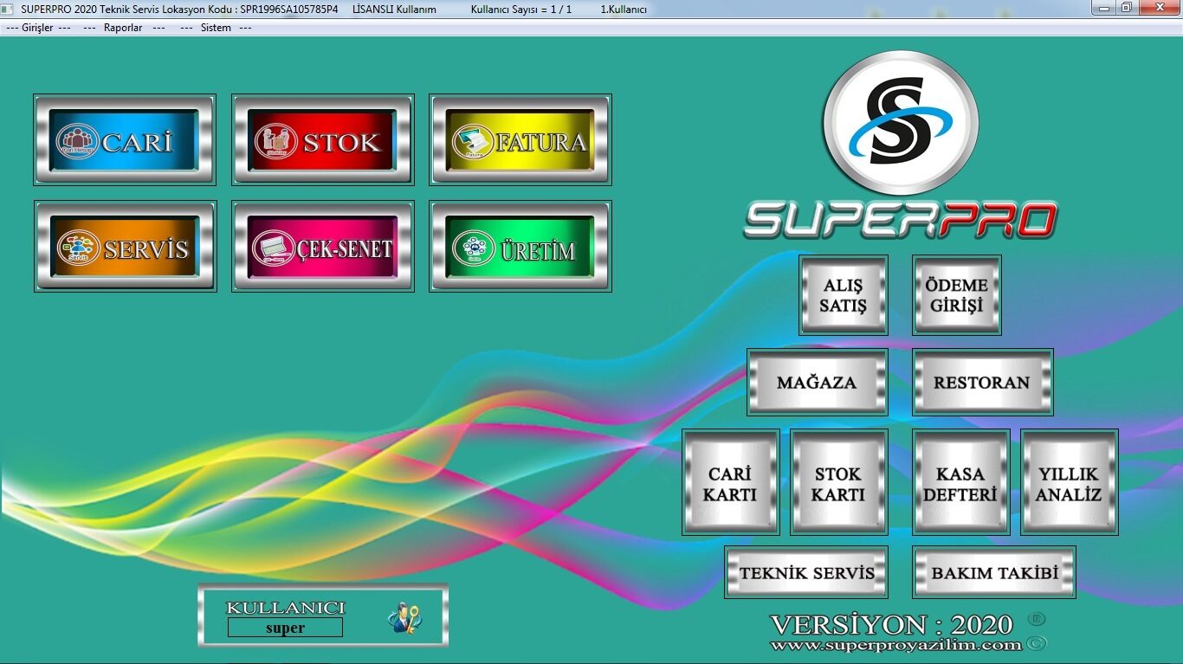
Task: Open the Raporlar menu
Action: tap(123, 28)
